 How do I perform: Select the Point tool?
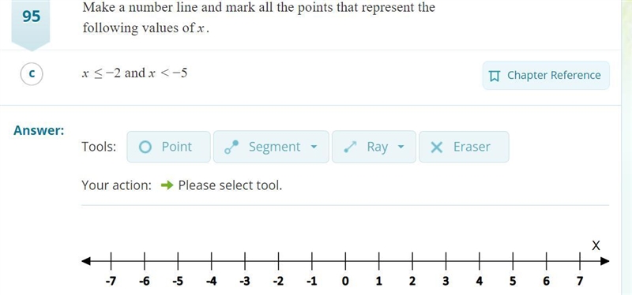[168, 147]
